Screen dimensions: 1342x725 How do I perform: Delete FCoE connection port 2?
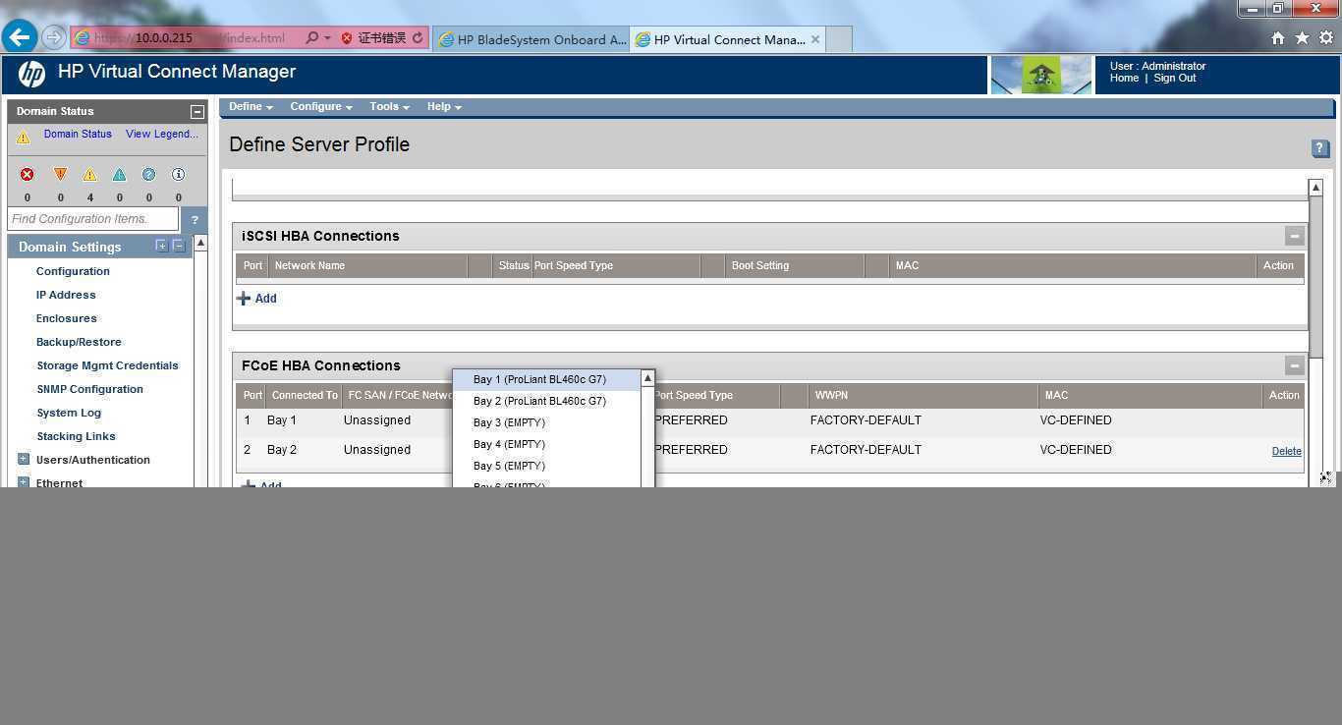[x=1286, y=451]
